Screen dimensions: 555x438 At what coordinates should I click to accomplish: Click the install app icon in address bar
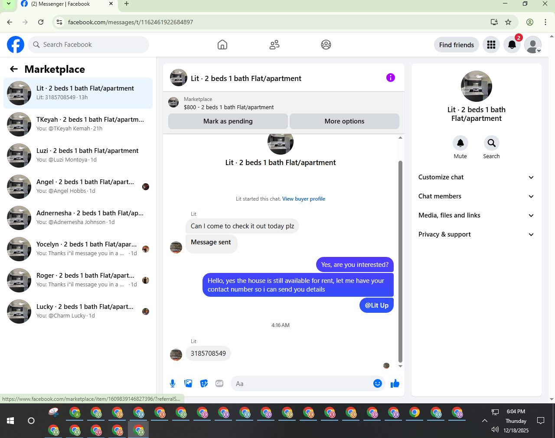point(494,22)
